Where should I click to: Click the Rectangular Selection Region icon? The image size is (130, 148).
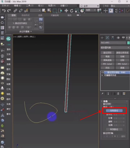(x=55, y=10)
